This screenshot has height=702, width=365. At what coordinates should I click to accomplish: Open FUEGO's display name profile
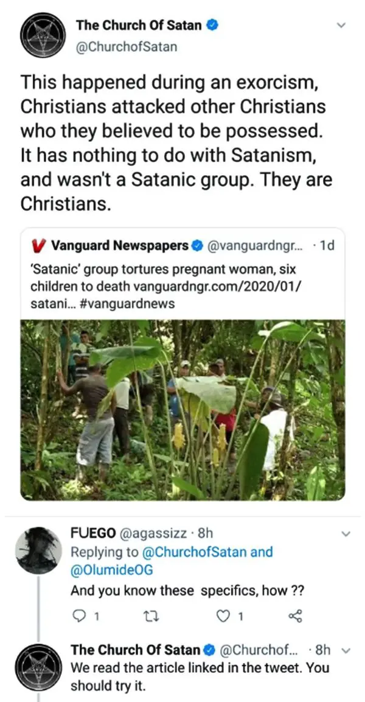point(91,533)
